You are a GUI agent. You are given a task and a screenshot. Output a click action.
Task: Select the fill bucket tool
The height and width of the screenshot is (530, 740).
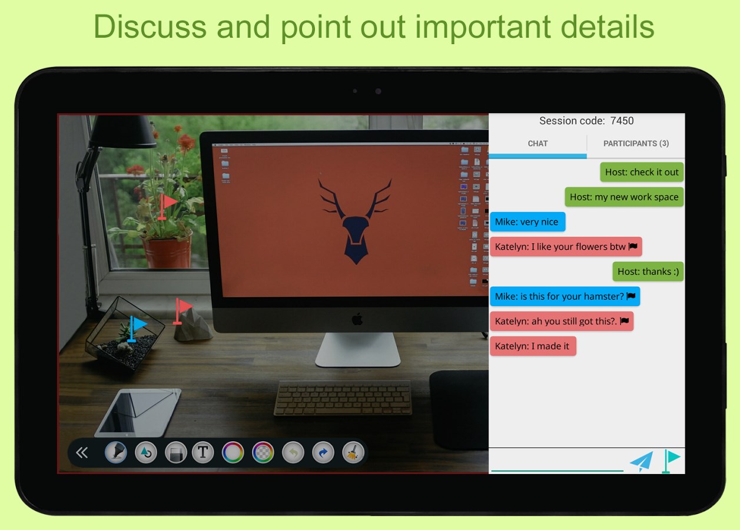coord(175,453)
